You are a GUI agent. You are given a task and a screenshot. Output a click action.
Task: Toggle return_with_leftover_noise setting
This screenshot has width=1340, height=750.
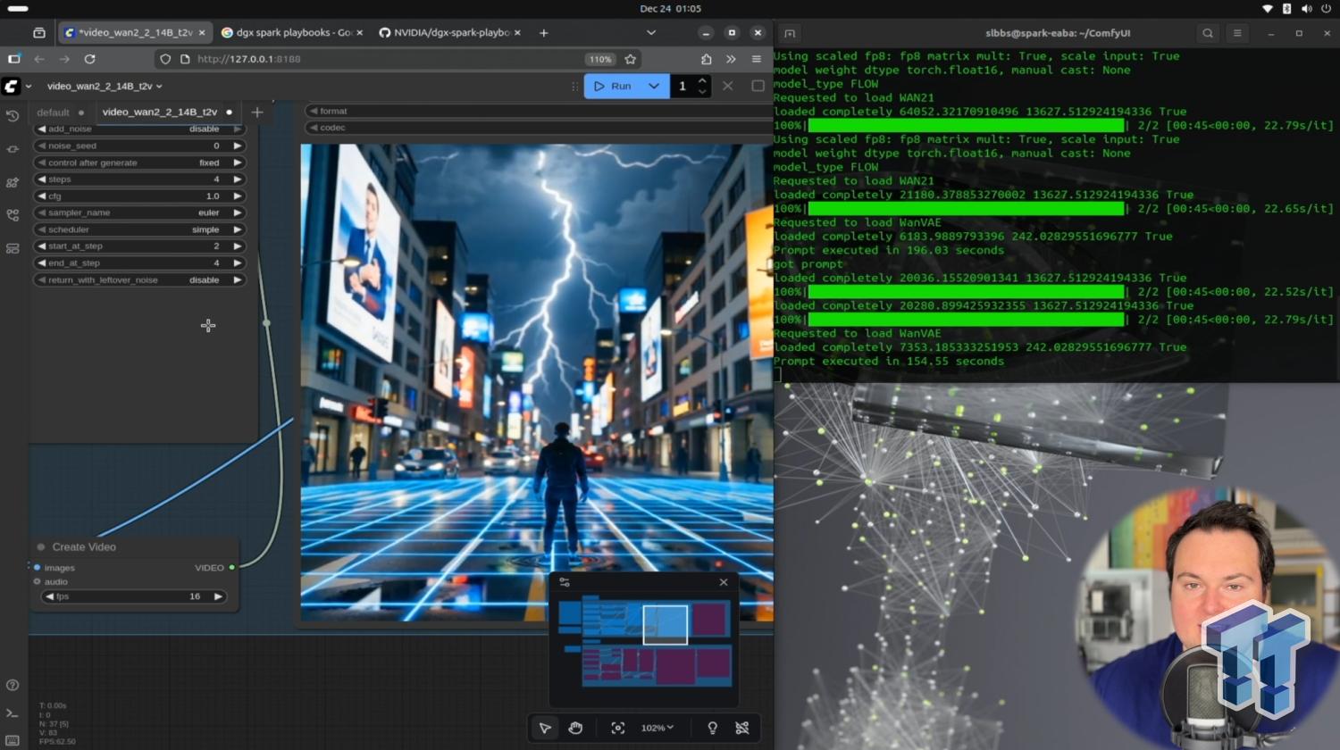click(139, 279)
